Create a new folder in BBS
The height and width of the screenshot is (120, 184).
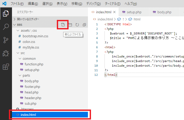click(70, 25)
